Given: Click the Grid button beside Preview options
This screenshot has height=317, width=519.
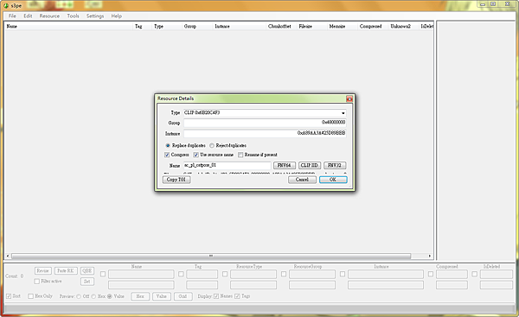Looking at the screenshot, I should pos(183,296).
